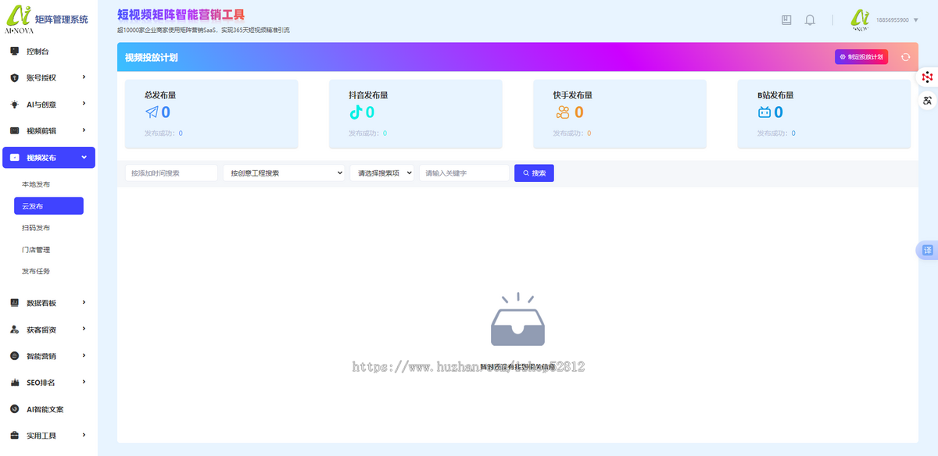
Task: Expand the 获客留资 submenu arrow
Action: click(x=84, y=329)
